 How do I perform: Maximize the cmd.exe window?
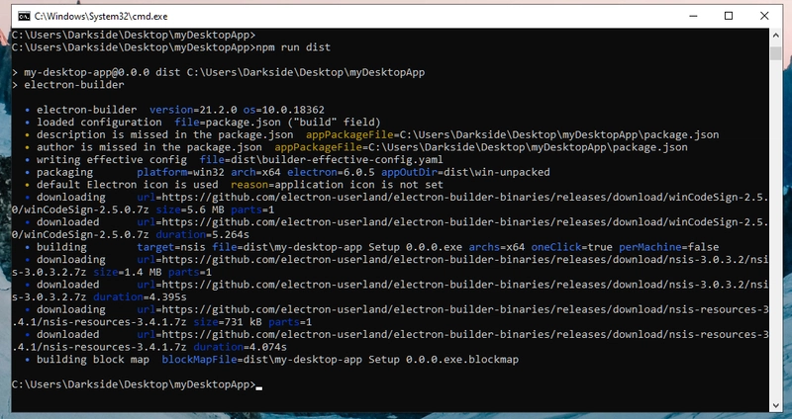[x=729, y=16]
